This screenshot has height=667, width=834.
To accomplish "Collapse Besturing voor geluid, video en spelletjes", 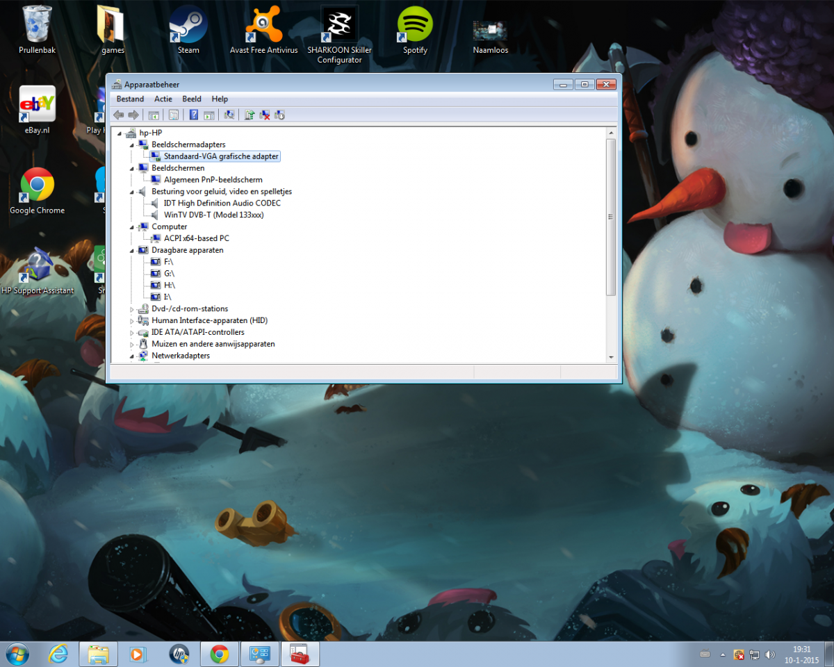I will [x=132, y=192].
